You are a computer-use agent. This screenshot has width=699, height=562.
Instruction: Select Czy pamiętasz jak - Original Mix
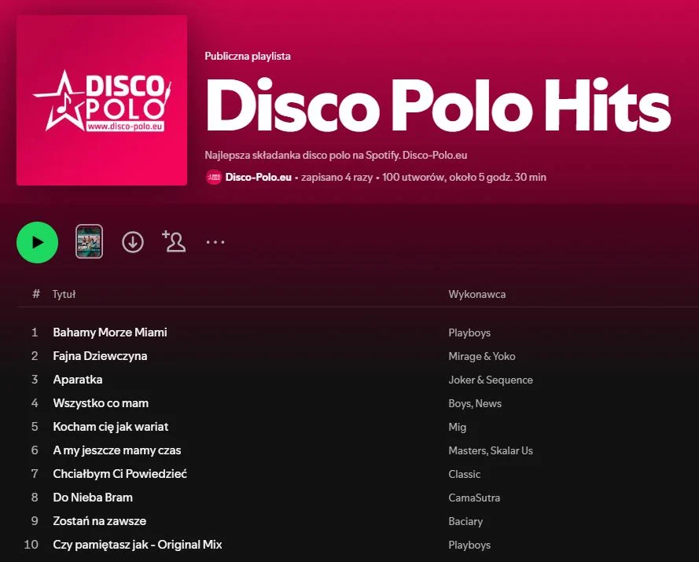pyautogui.click(x=138, y=545)
